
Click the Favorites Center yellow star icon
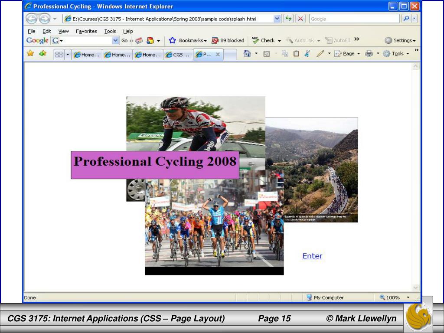tap(30, 53)
